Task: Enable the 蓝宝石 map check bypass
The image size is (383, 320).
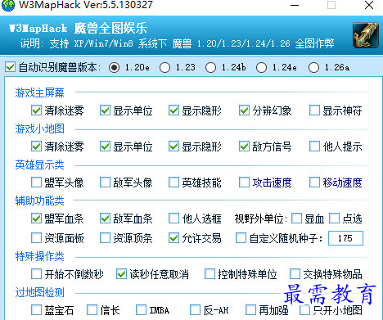Action: 36,310
